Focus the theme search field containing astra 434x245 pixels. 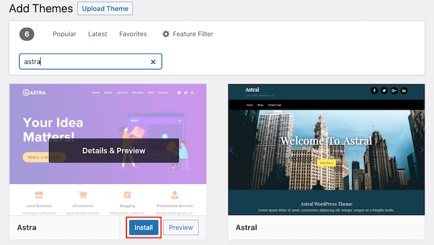point(90,61)
